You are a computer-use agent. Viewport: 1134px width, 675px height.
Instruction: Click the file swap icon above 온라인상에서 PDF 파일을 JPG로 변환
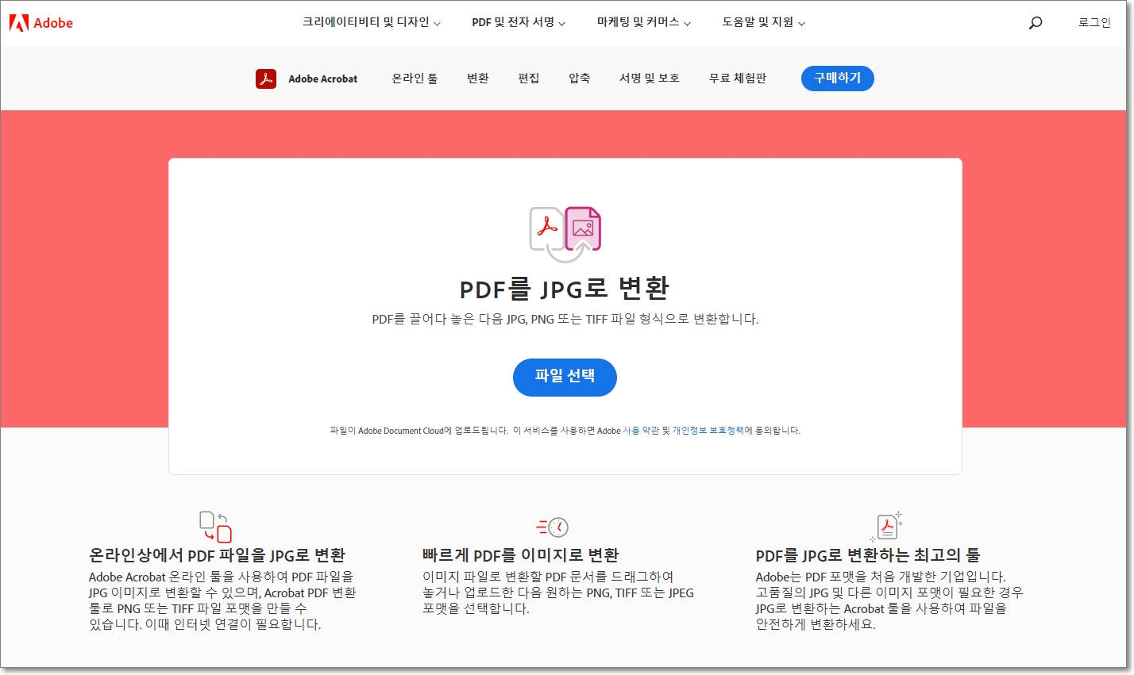(215, 527)
